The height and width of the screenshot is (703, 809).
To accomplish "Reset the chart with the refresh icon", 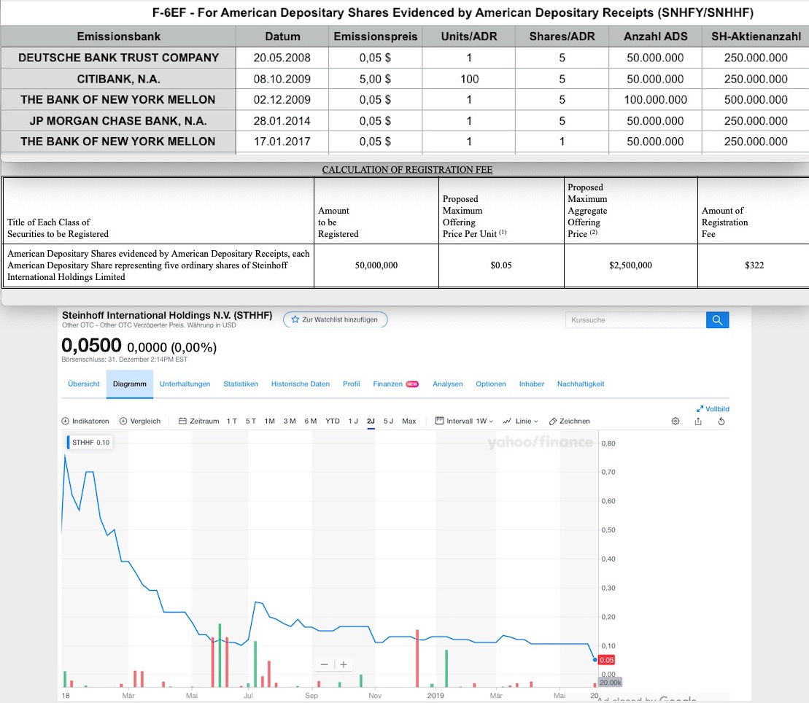I will tap(721, 422).
